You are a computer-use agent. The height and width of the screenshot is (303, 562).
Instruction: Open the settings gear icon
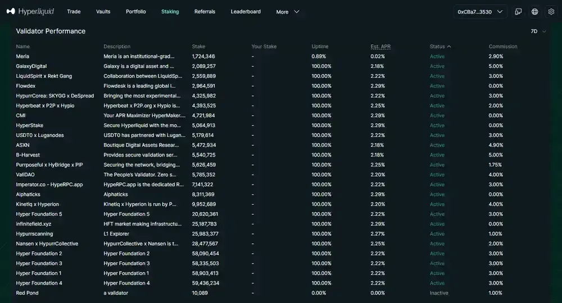(551, 12)
